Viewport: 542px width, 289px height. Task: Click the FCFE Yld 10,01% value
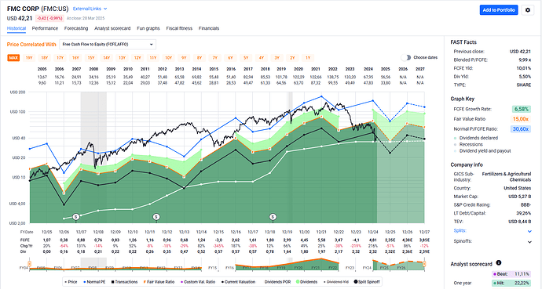pos(525,68)
